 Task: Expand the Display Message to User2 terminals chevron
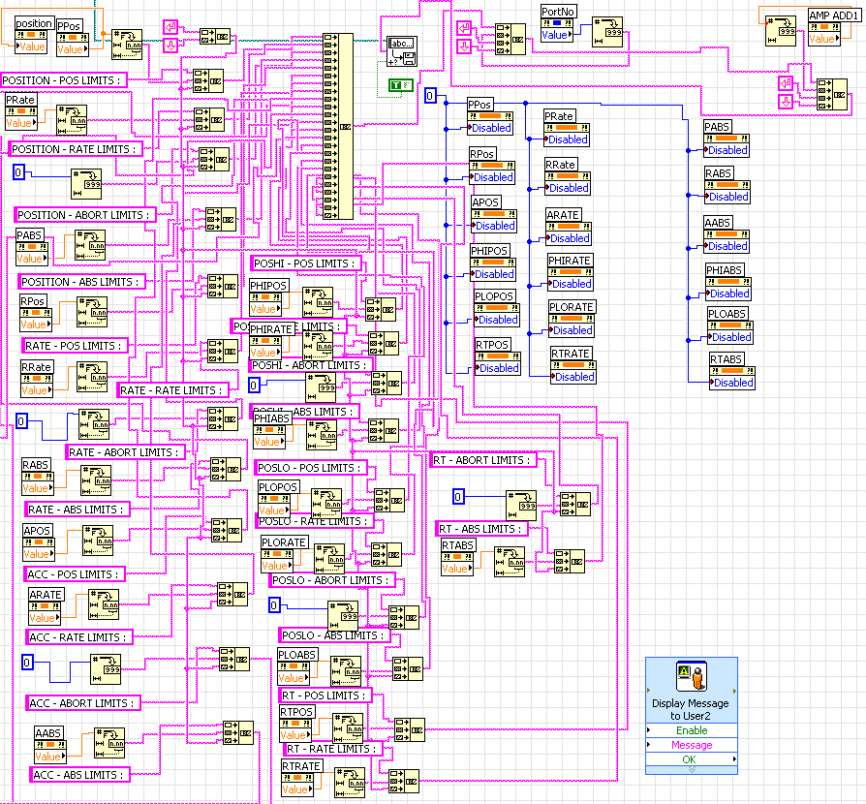pyautogui.click(x=692, y=769)
